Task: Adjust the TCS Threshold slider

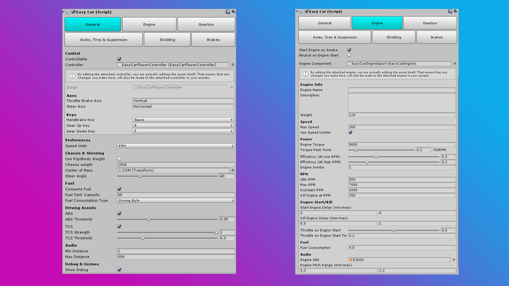Action: click(x=167, y=238)
